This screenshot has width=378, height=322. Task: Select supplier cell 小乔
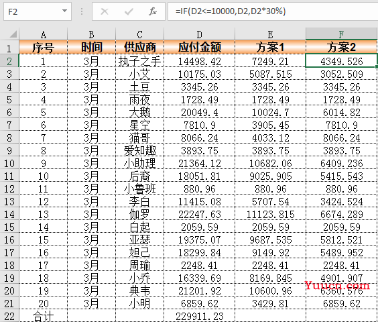140,278
